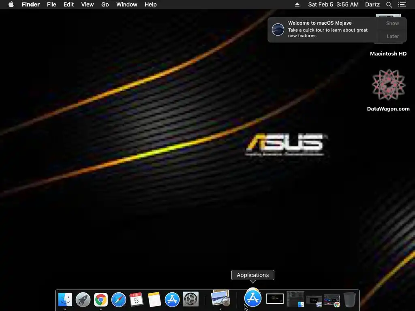Image resolution: width=415 pixels, height=311 pixels.
Task: Restore minimized window with white-bordered black thumbnail
Action: coord(275,299)
